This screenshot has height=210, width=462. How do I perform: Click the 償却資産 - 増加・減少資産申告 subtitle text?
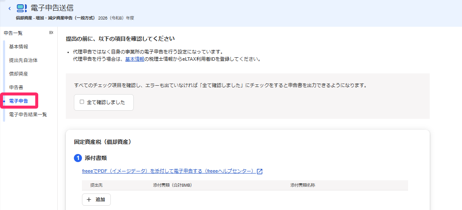[x=56, y=18]
